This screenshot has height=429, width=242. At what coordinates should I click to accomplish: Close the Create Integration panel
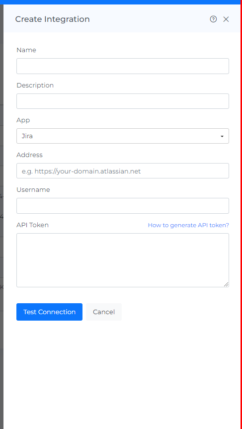click(x=226, y=19)
